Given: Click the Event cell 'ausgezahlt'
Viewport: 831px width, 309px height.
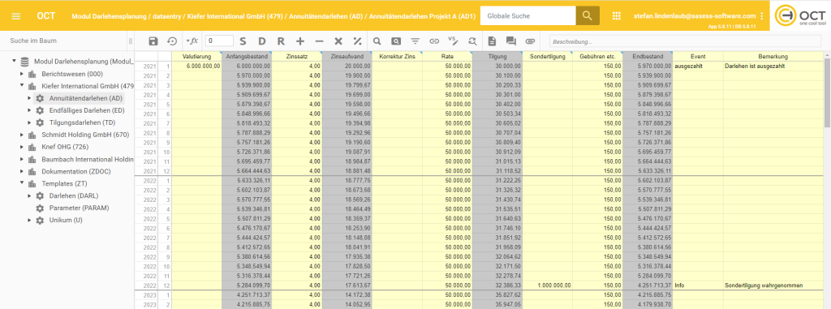Looking at the screenshot, I should tap(697, 67).
